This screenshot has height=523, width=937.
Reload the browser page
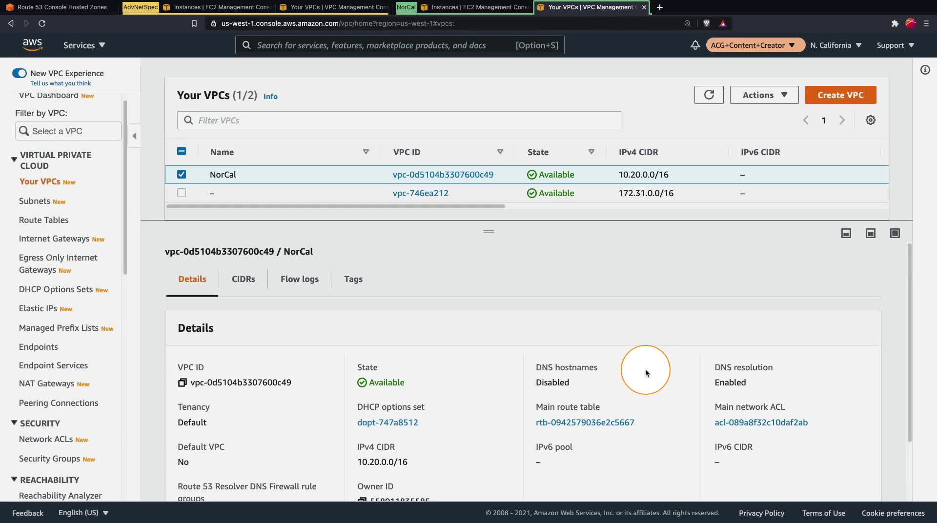(42, 23)
